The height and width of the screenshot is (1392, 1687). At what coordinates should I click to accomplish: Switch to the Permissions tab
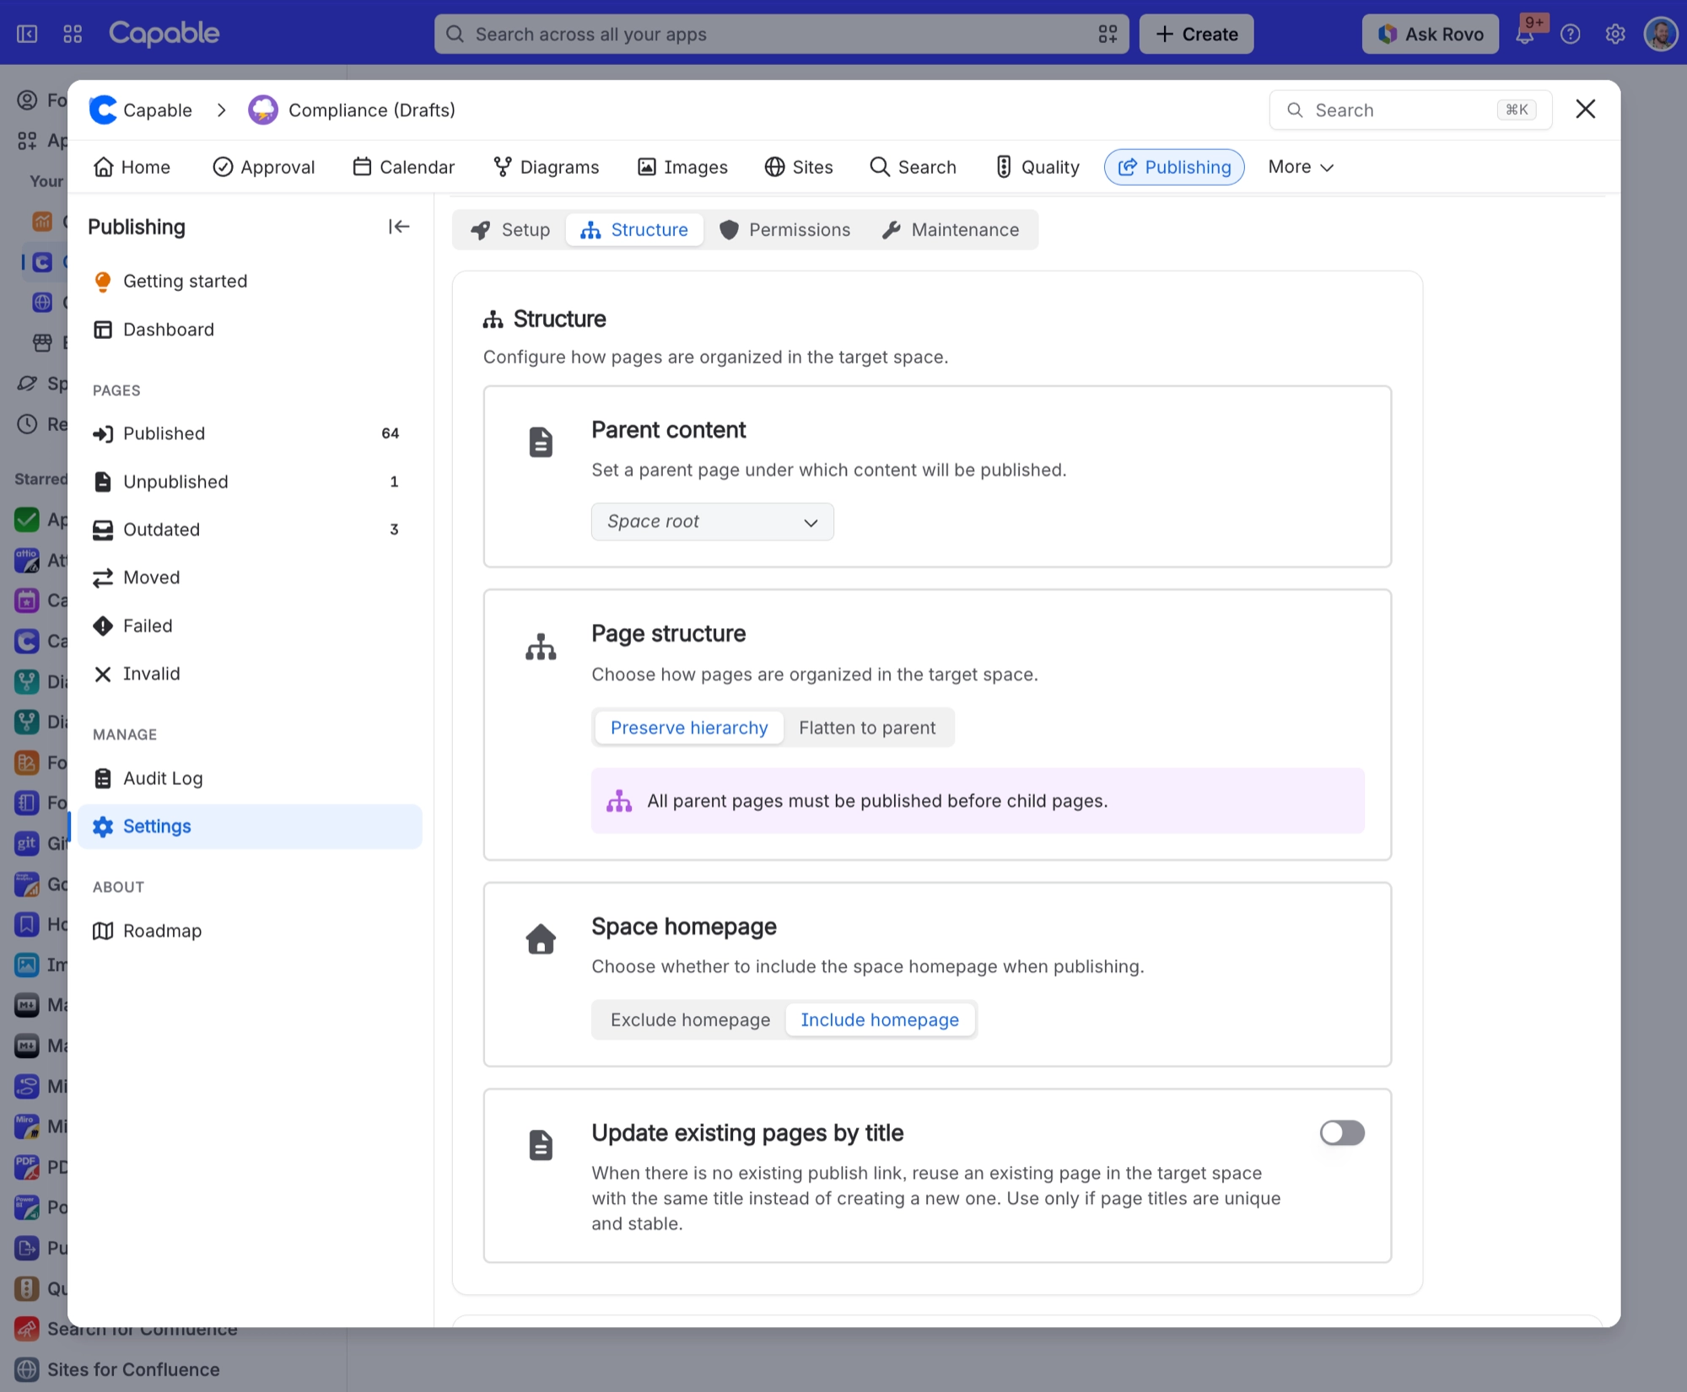pos(785,230)
